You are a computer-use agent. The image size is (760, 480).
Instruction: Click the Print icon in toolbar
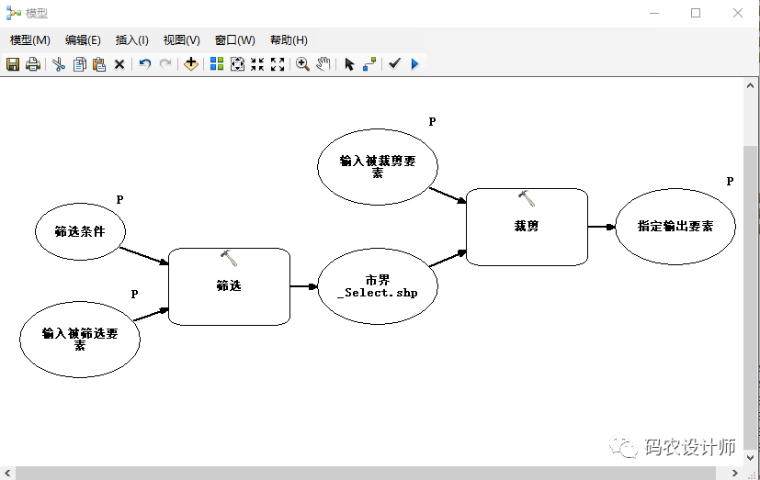pyautogui.click(x=33, y=64)
